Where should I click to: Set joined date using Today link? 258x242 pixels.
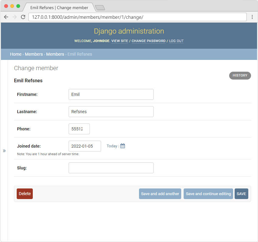coord(112,146)
